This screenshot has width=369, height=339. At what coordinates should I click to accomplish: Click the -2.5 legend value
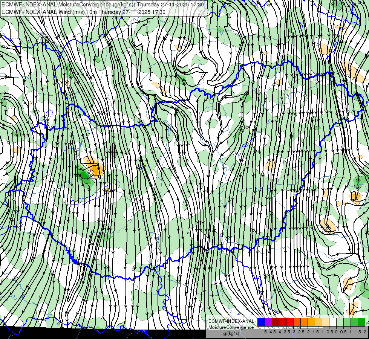point(300,332)
